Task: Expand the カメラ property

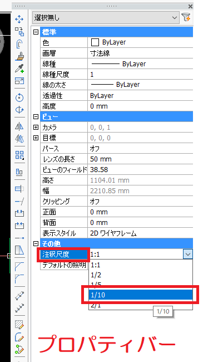Action: click(36, 127)
